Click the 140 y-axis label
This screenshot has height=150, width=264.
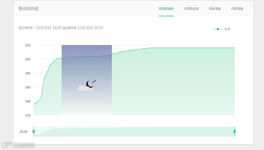tap(28, 101)
